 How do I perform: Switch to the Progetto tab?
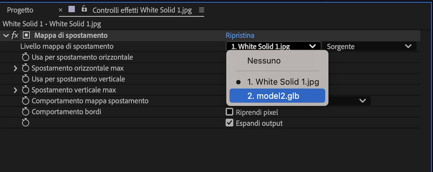[x=20, y=10]
